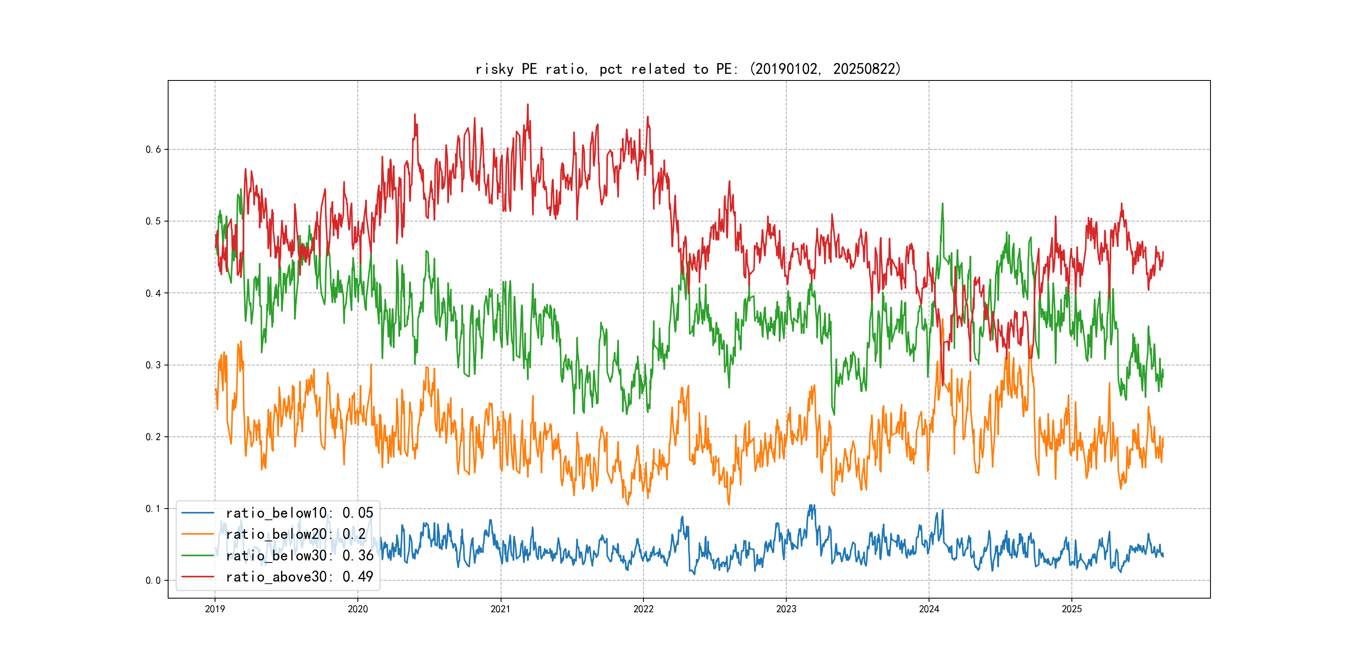
Task: Click the 0.3 y-axis tick label
Action: point(153,365)
